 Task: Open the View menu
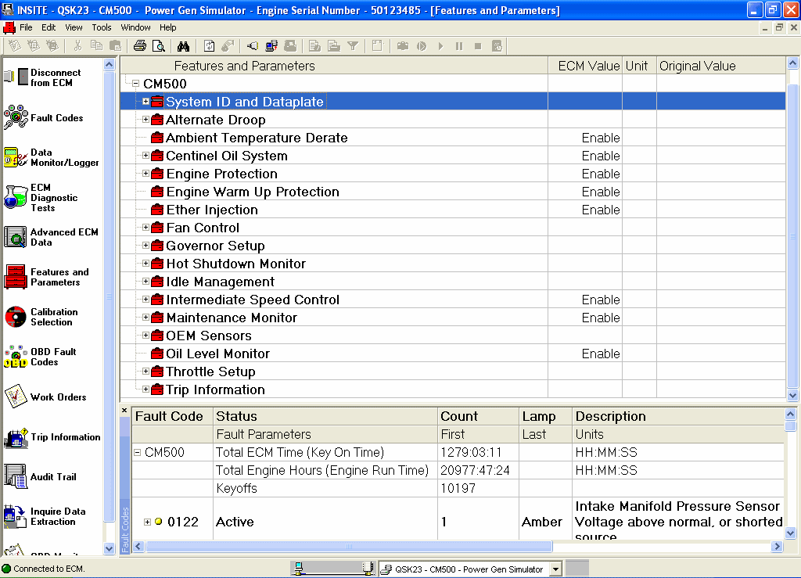(x=74, y=27)
